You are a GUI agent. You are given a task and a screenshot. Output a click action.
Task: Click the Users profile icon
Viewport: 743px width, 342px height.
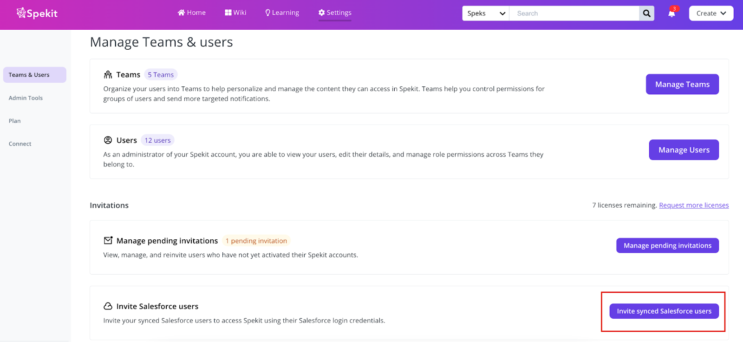[x=108, y=140]
